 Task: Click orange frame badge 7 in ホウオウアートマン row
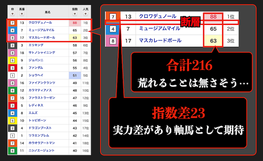click(12, 143)
